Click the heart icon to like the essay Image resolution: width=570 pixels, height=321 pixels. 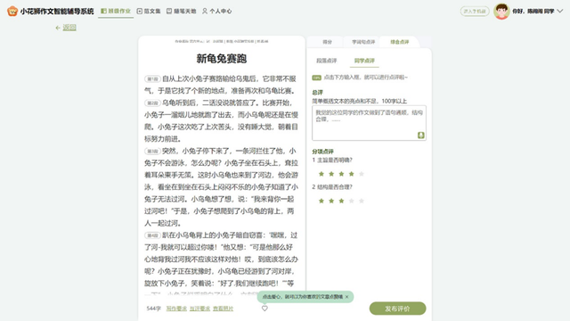click(265, 309)
